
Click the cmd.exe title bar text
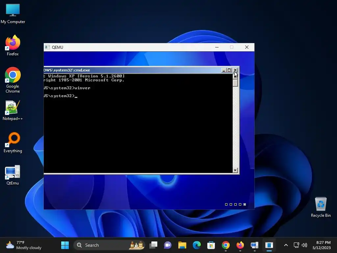point(67,70)
